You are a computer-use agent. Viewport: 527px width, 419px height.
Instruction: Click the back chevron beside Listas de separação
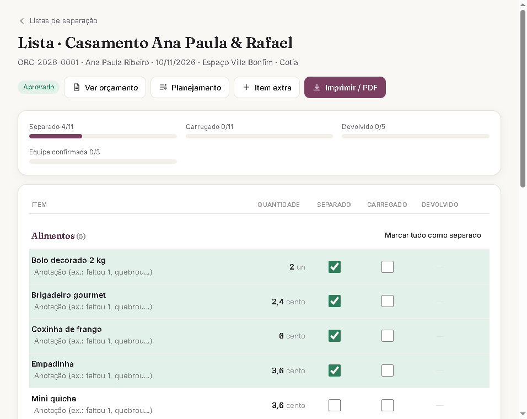[x=22, y=21]
